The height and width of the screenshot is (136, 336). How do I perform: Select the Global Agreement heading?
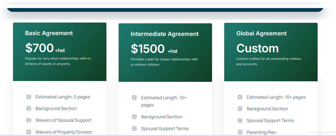261,34
